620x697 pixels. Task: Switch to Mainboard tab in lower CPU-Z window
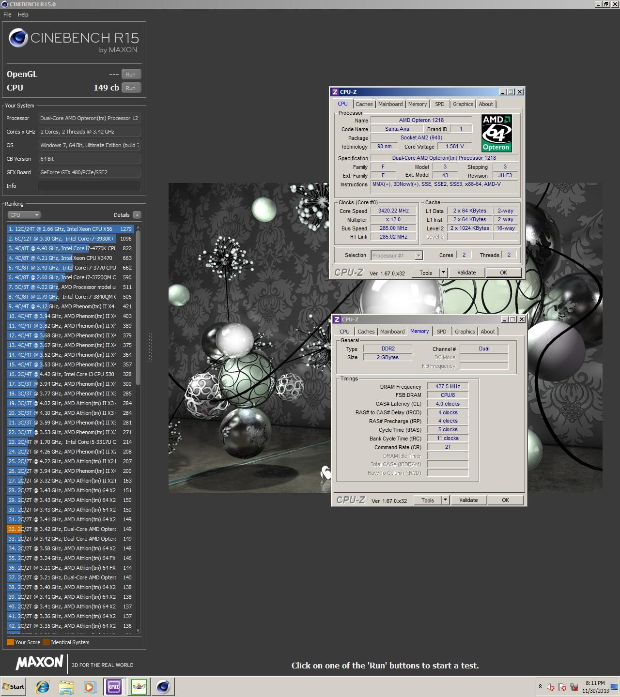tap(392, 332)
